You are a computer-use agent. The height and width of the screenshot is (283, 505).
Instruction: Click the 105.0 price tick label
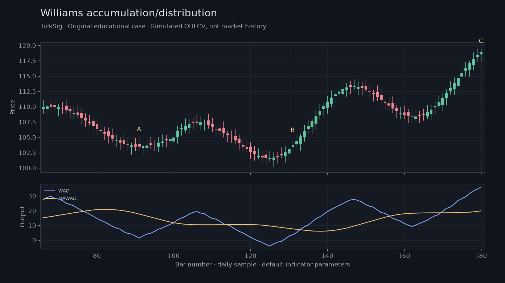click(x=28, y=138)
